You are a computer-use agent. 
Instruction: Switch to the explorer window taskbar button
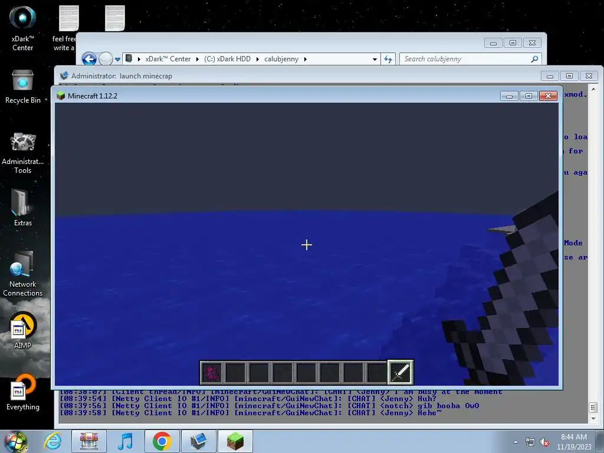coord(198,441)
